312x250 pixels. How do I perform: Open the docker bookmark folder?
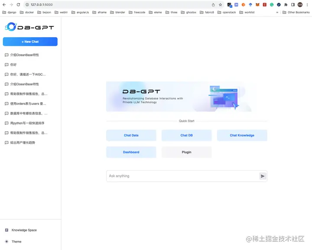(27, 12)
